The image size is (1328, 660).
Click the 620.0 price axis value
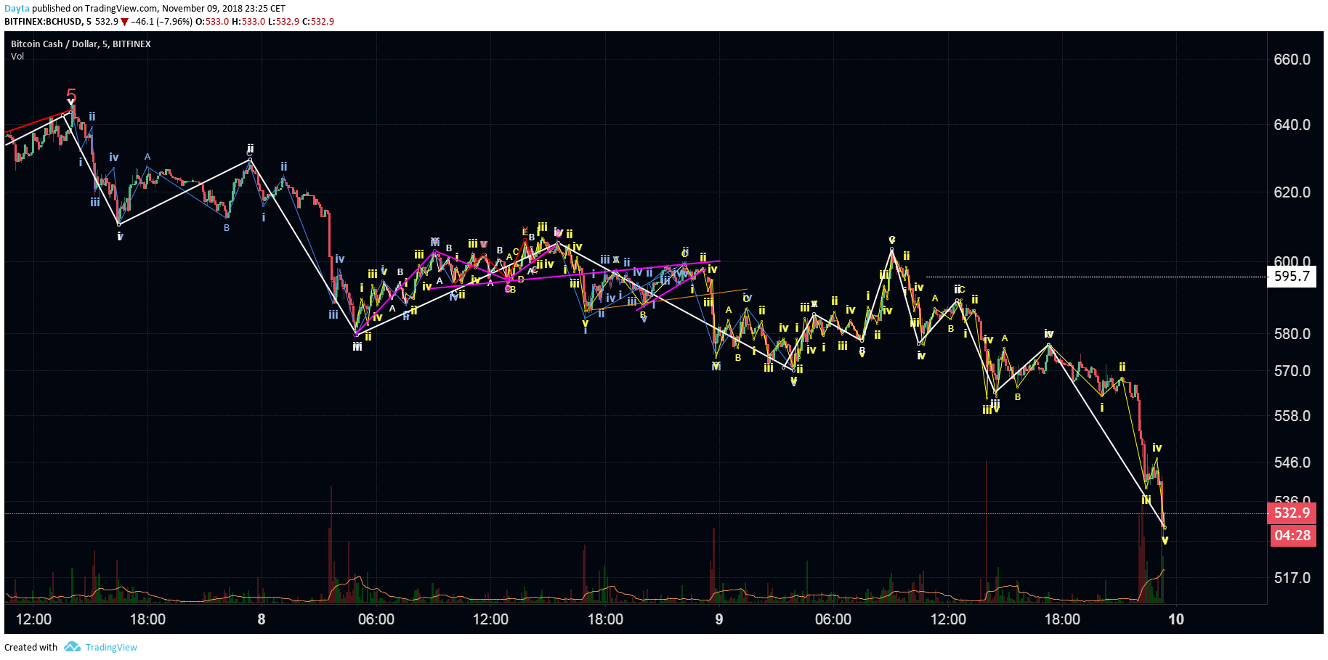[x=1292, y=192]
